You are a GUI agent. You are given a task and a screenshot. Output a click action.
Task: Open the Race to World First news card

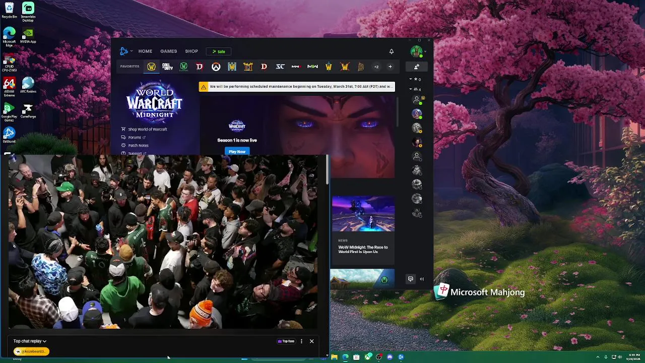(363, 229)
